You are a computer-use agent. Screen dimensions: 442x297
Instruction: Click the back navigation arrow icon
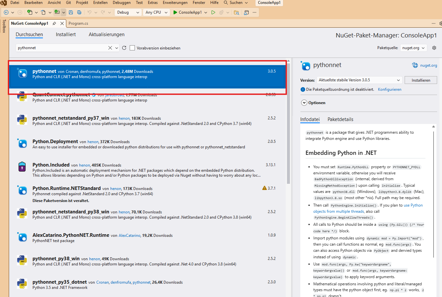click(x=6, y=12)
